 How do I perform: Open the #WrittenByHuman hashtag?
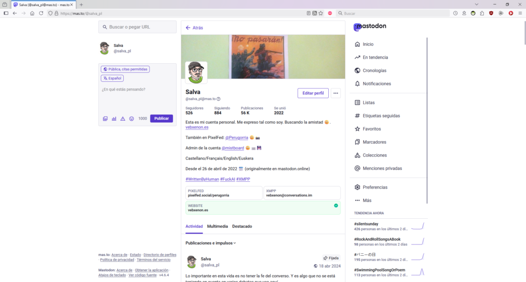coord(202,179)
